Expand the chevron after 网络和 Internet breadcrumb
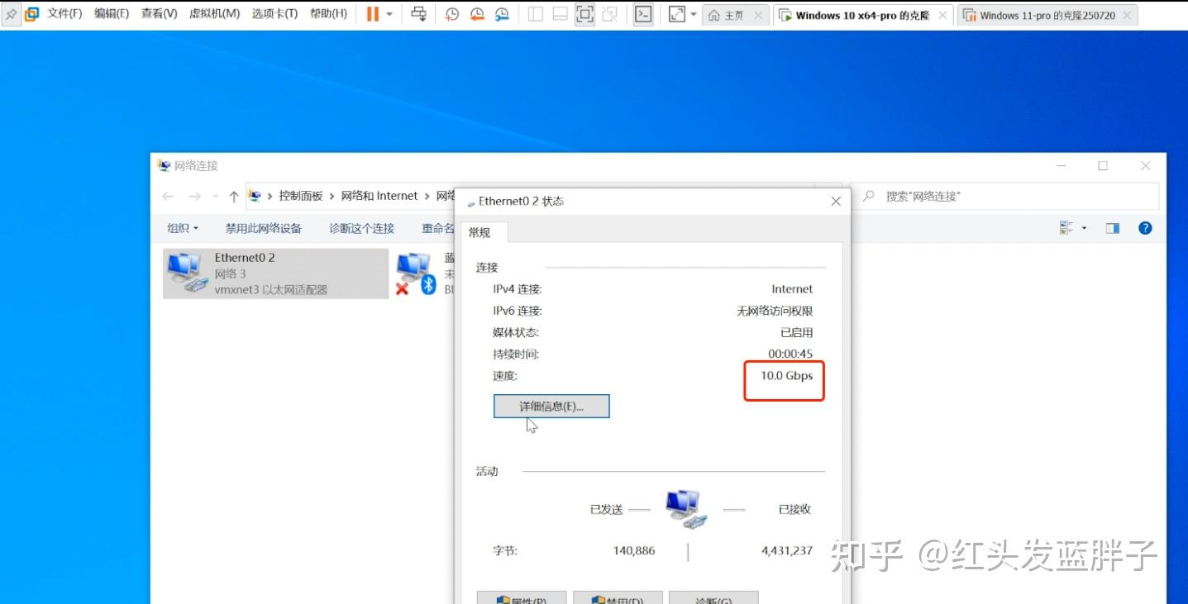 click(427, 196)
